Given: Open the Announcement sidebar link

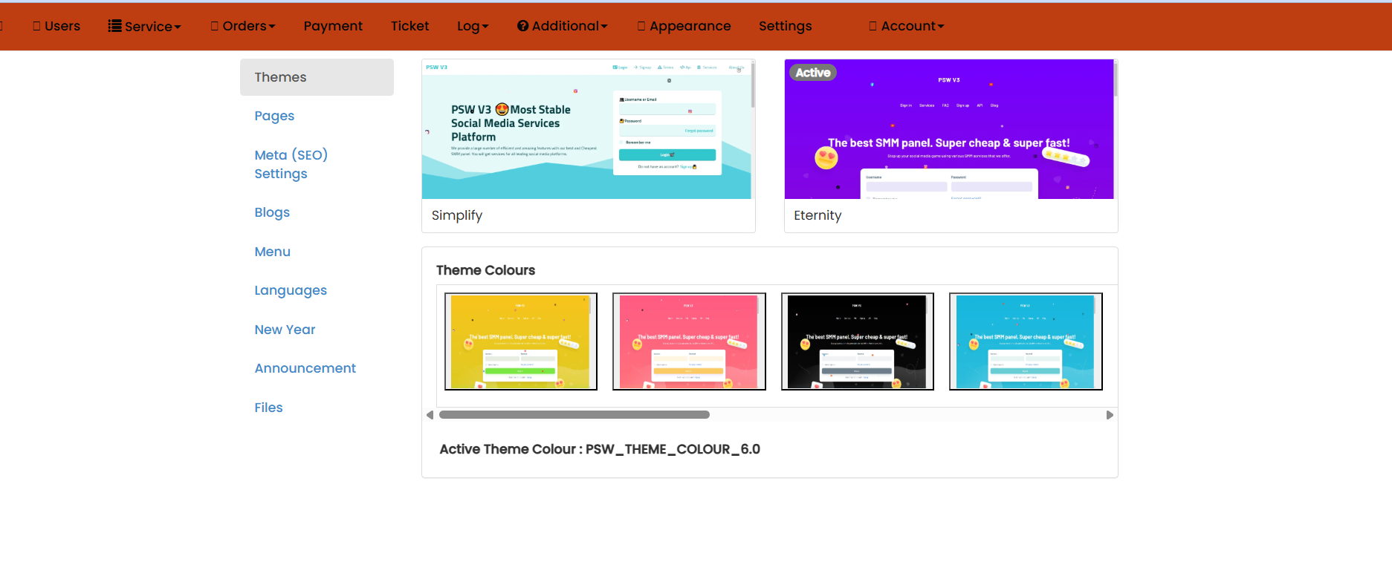Looking at the screenshot, I should (305, 368).
